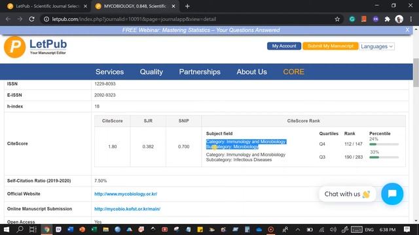The width and height of the screenshot is (419, 235).
Task: Click Submit My Manuscript button
Action: click(330, 46)
